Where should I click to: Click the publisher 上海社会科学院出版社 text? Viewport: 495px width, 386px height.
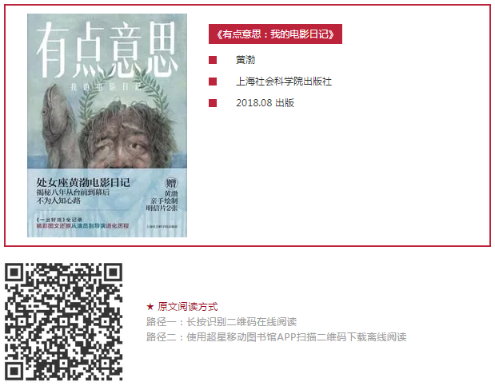pyautogui.click(x=284, y=82)
